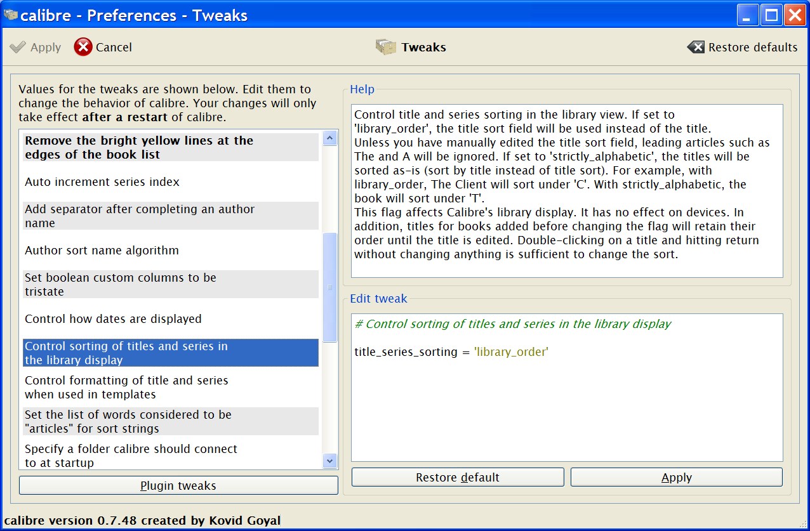
Task: Click Apply button below the tweak editor
Action: tap(677, 477)
